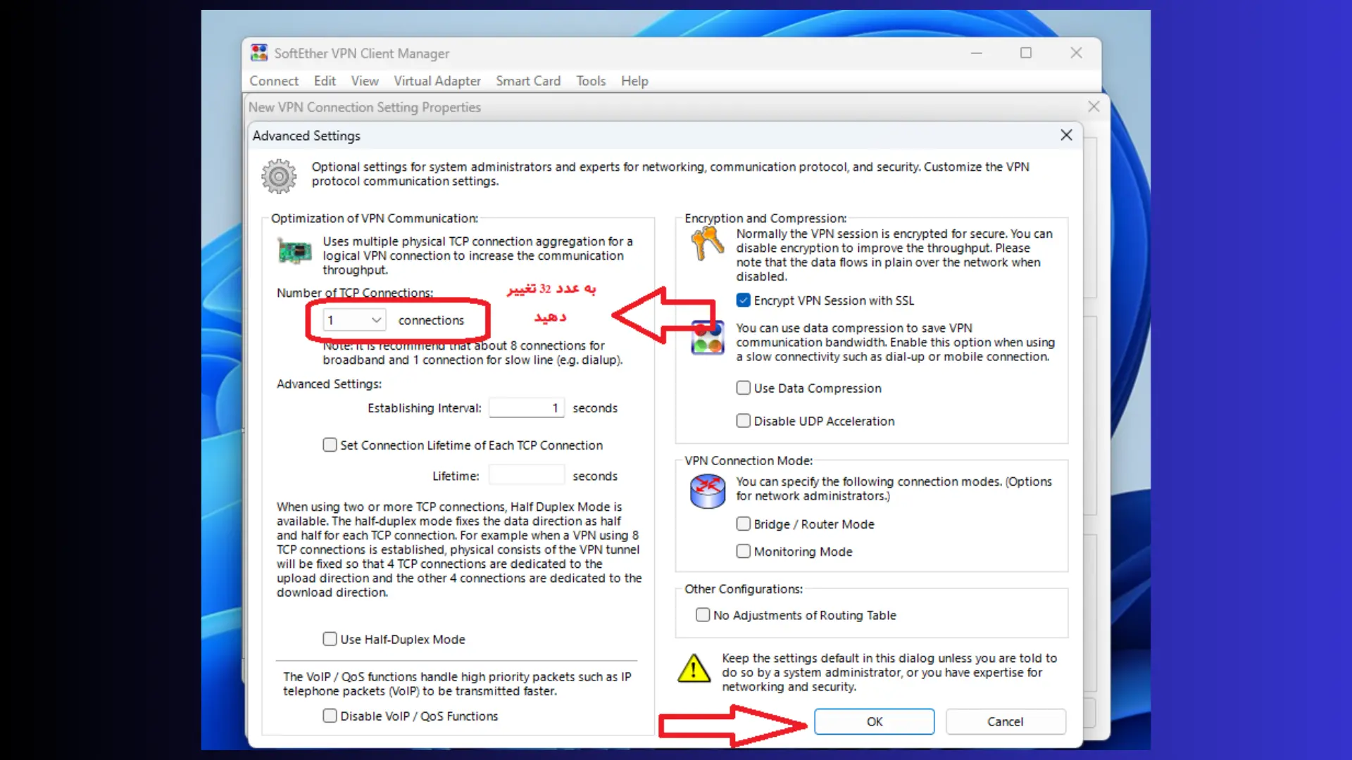Image resolution: width=1352 pixels, height=760 pixels.
Task: Open the Virtual Adapter menu
Action: pos(437,81)
